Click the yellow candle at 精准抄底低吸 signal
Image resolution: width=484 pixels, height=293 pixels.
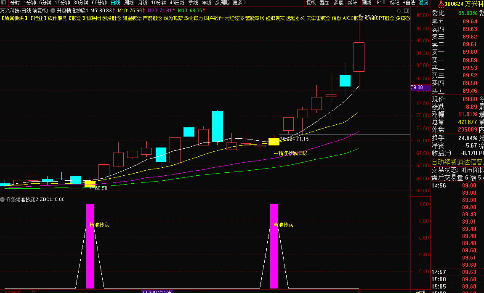coord(274,142)
